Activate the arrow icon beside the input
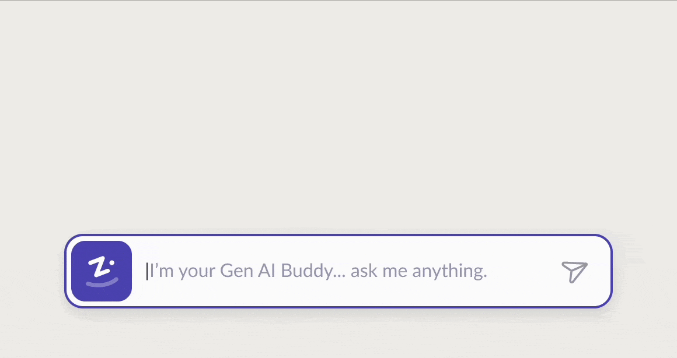Image resolution: width=677 pixels, height=358 pixels. point(574,271)
